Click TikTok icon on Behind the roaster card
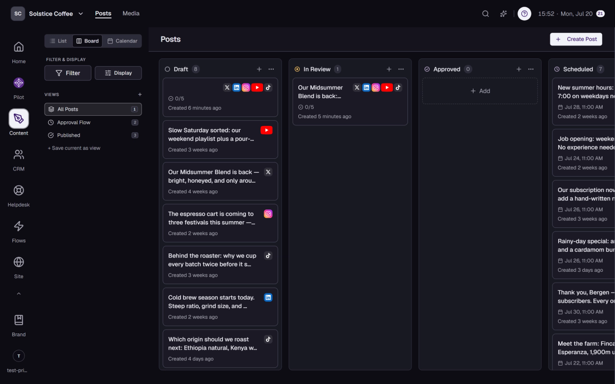The width and height of the screenshot is (615, 384). click(x=268, y=255)
